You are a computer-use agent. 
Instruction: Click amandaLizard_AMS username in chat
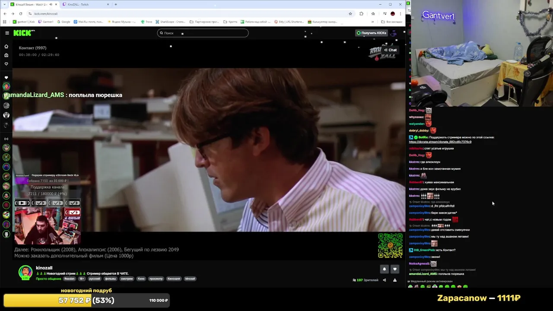coord(423,274)
